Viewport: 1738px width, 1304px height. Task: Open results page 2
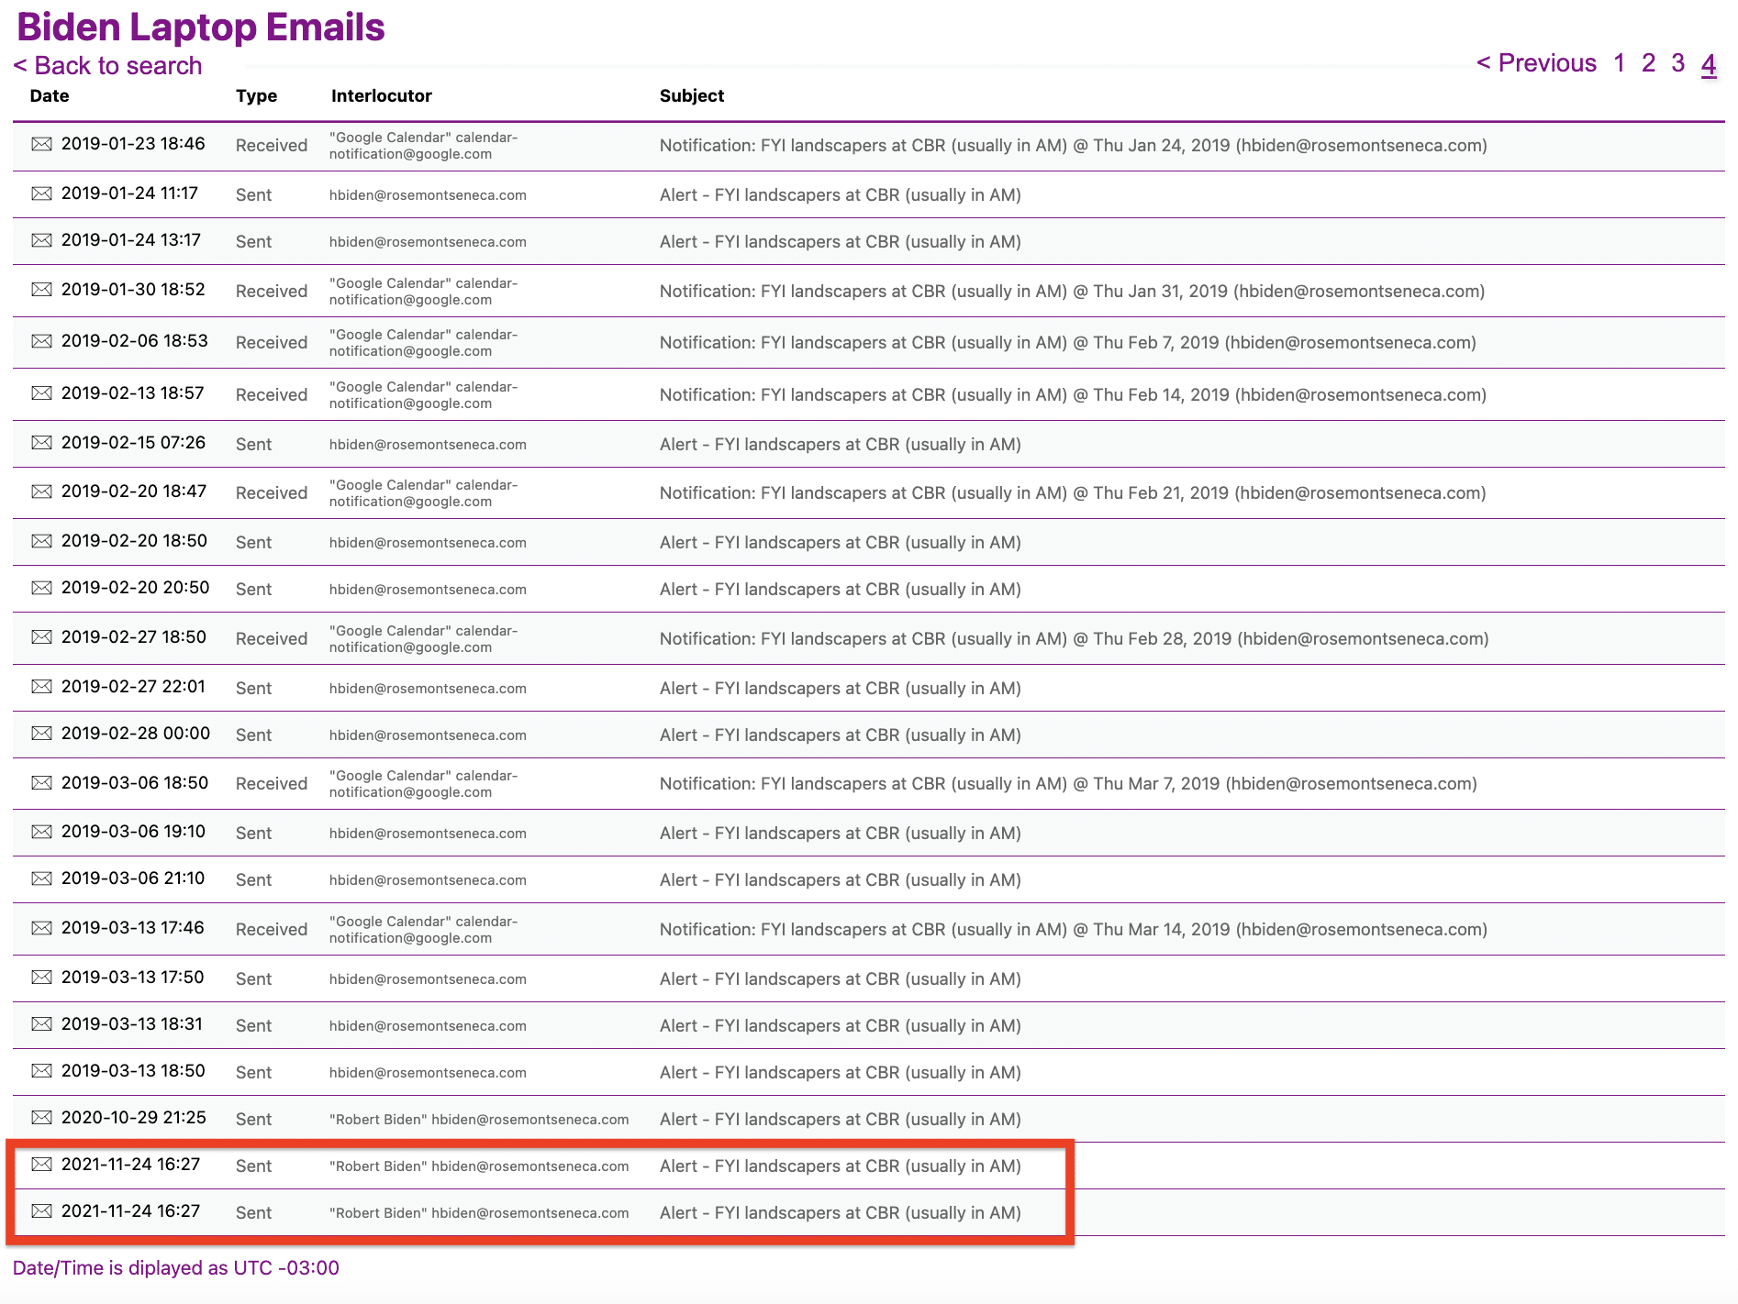point(1649,63)
